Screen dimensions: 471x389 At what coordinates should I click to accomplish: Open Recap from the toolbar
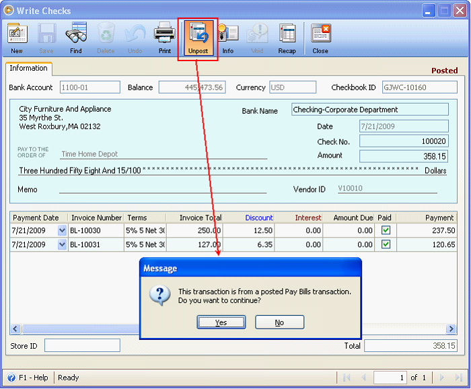click(287, 33)
